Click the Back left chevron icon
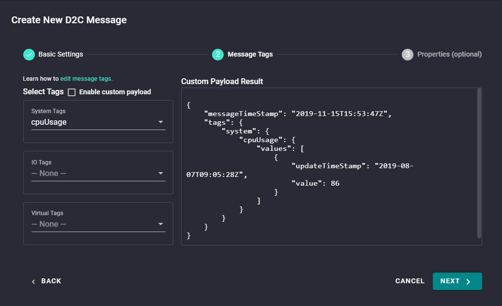This screenshot has width=502, height=306. [33, 281]
